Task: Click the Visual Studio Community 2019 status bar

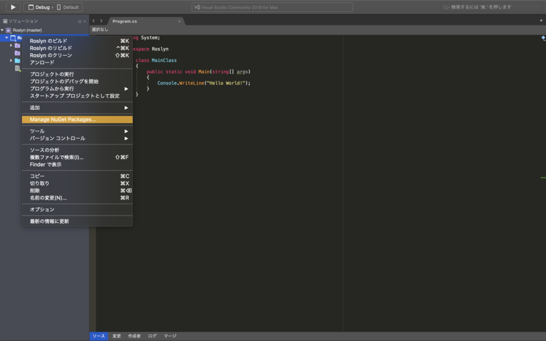Action: click(272, 8)
